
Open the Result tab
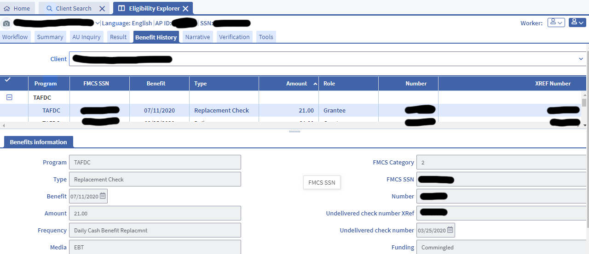coord(118,37)
